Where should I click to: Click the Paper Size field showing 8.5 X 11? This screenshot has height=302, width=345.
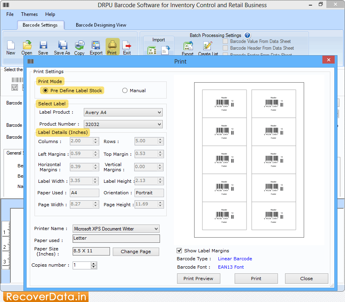91,251
